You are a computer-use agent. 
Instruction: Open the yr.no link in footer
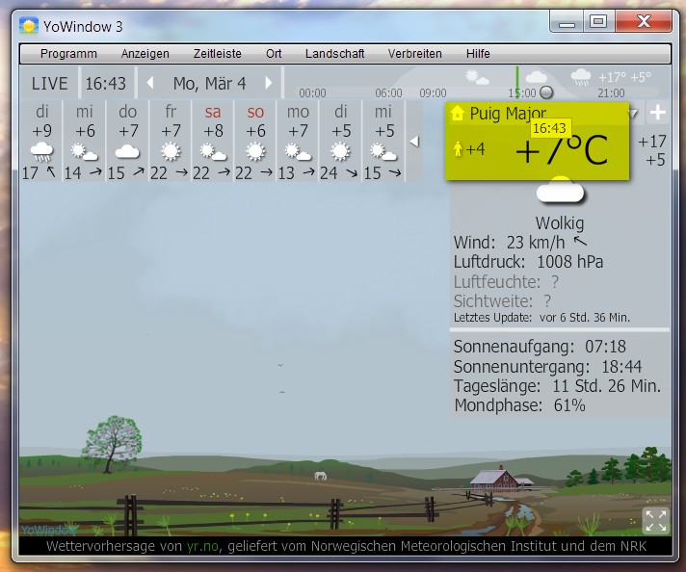click(x=203, y=546)
